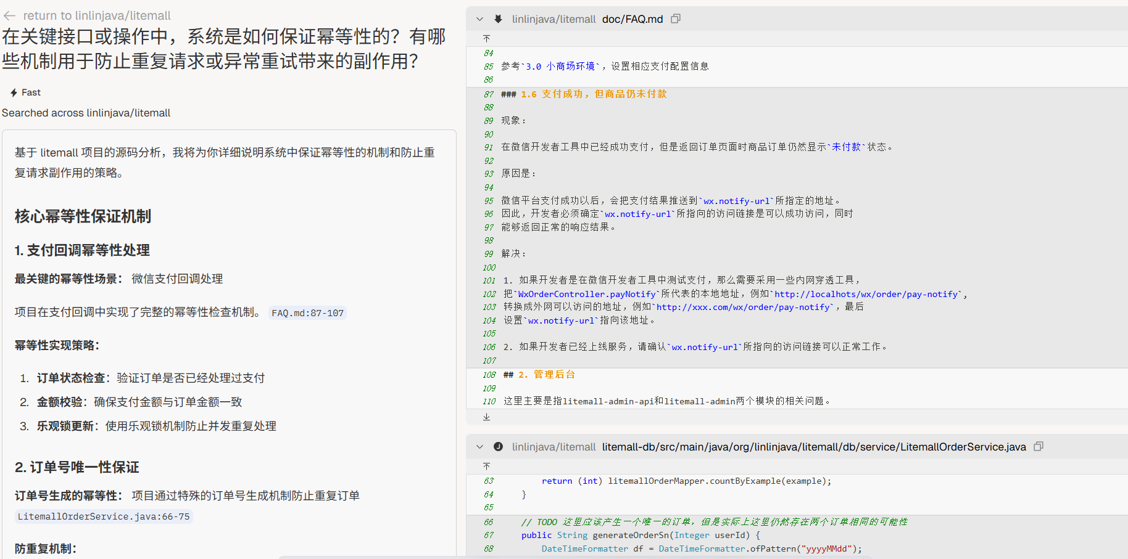Expand lines above line 63 in LitemallOrderService.java
1128x559 pixels.
click(x=486, y=467)
